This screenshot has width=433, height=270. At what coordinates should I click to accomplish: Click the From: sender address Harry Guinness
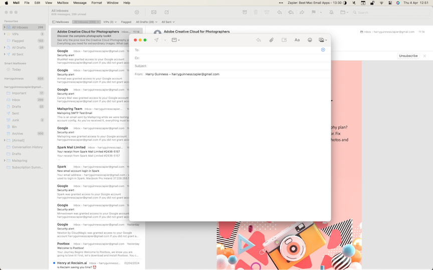click(182, 74)
